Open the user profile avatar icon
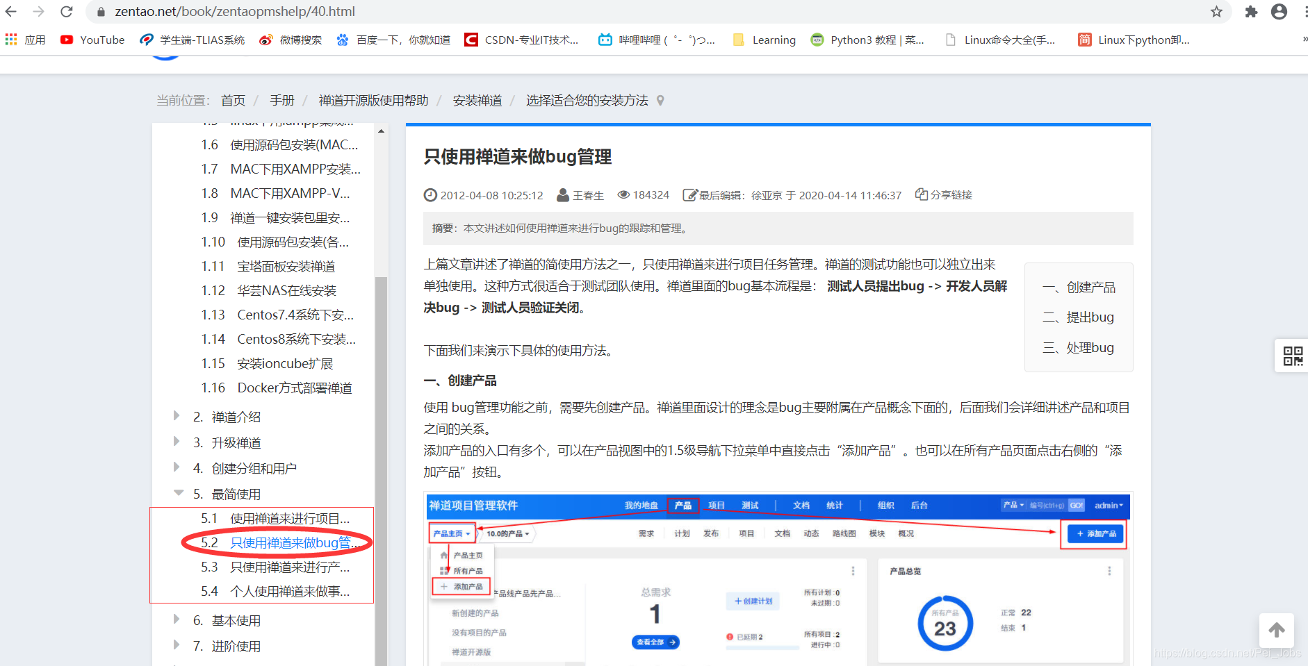Viewport: 1308px width, 666px height. pyautogui.click(x=1279, y=11)
